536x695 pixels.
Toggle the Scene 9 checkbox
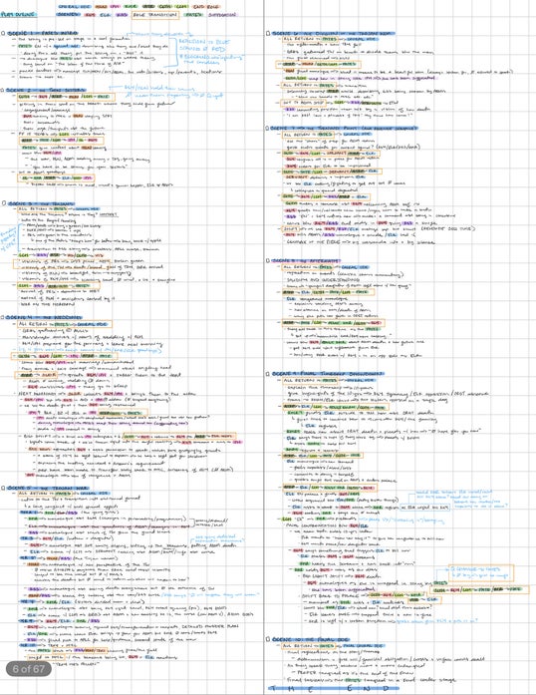(268, 374)
